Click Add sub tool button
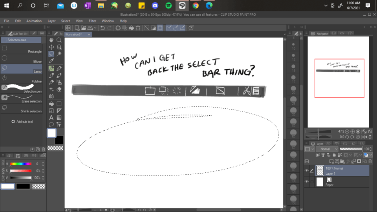Screen dimensions: 377x212 pos(22,122)
